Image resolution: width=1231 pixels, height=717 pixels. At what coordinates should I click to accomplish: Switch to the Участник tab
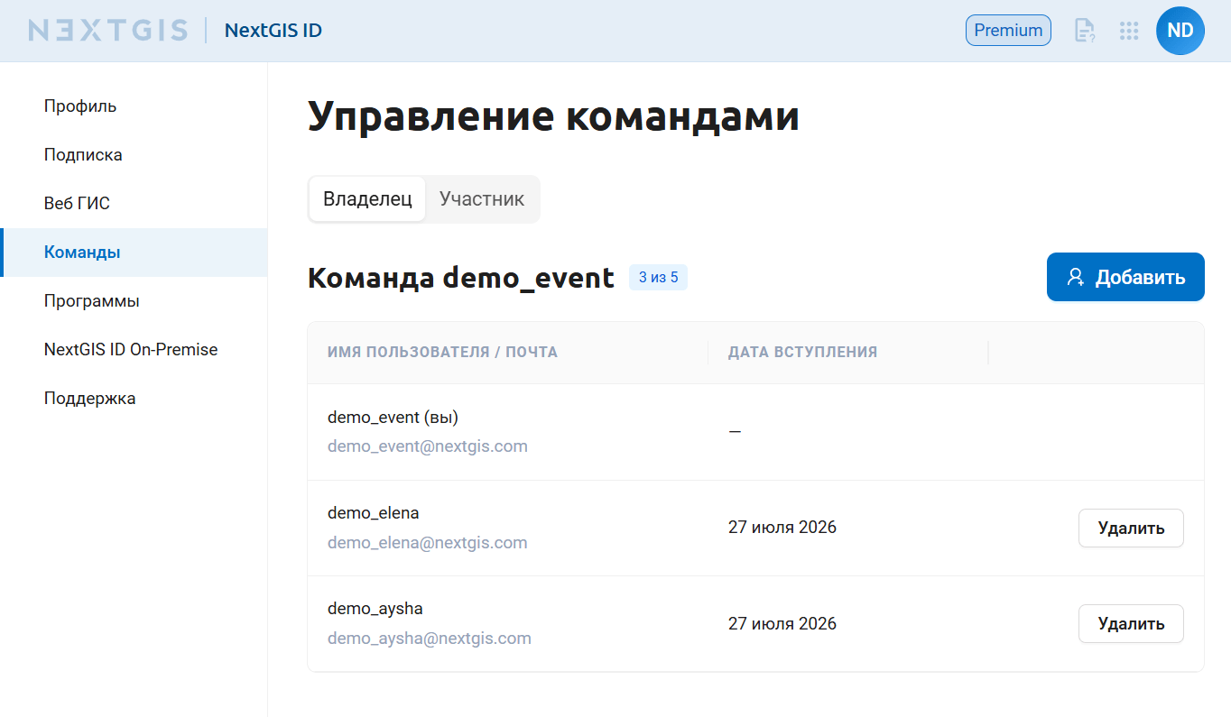[x=482, y=199]
